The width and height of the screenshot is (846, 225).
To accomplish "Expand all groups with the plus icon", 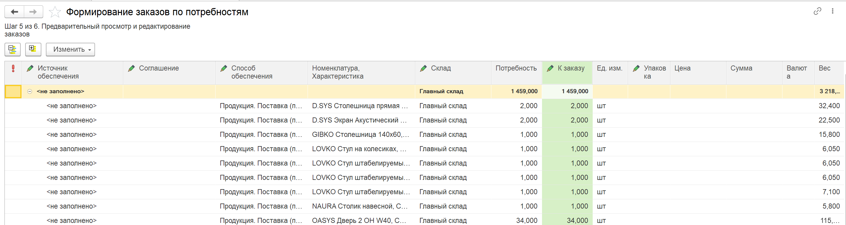I will (x=33, y=50).
